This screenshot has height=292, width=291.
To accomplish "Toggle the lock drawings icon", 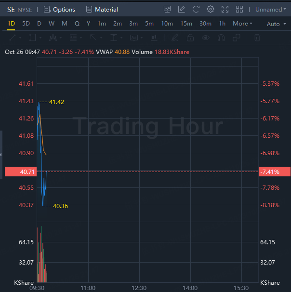I will [190, 38].
